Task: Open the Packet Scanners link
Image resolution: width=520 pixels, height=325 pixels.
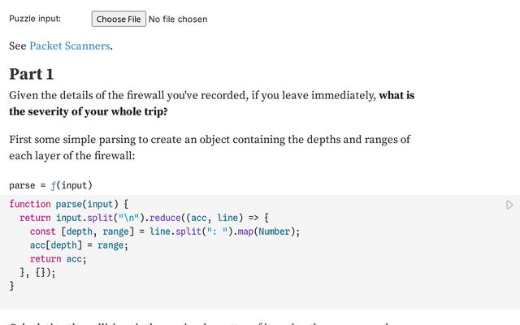Action: pos(69,46)
